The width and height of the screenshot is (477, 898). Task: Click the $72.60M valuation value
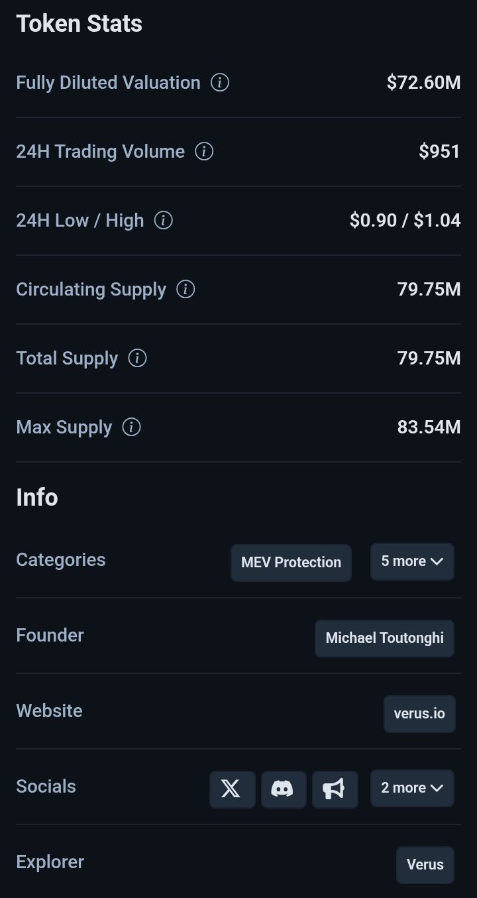(423, 83)
